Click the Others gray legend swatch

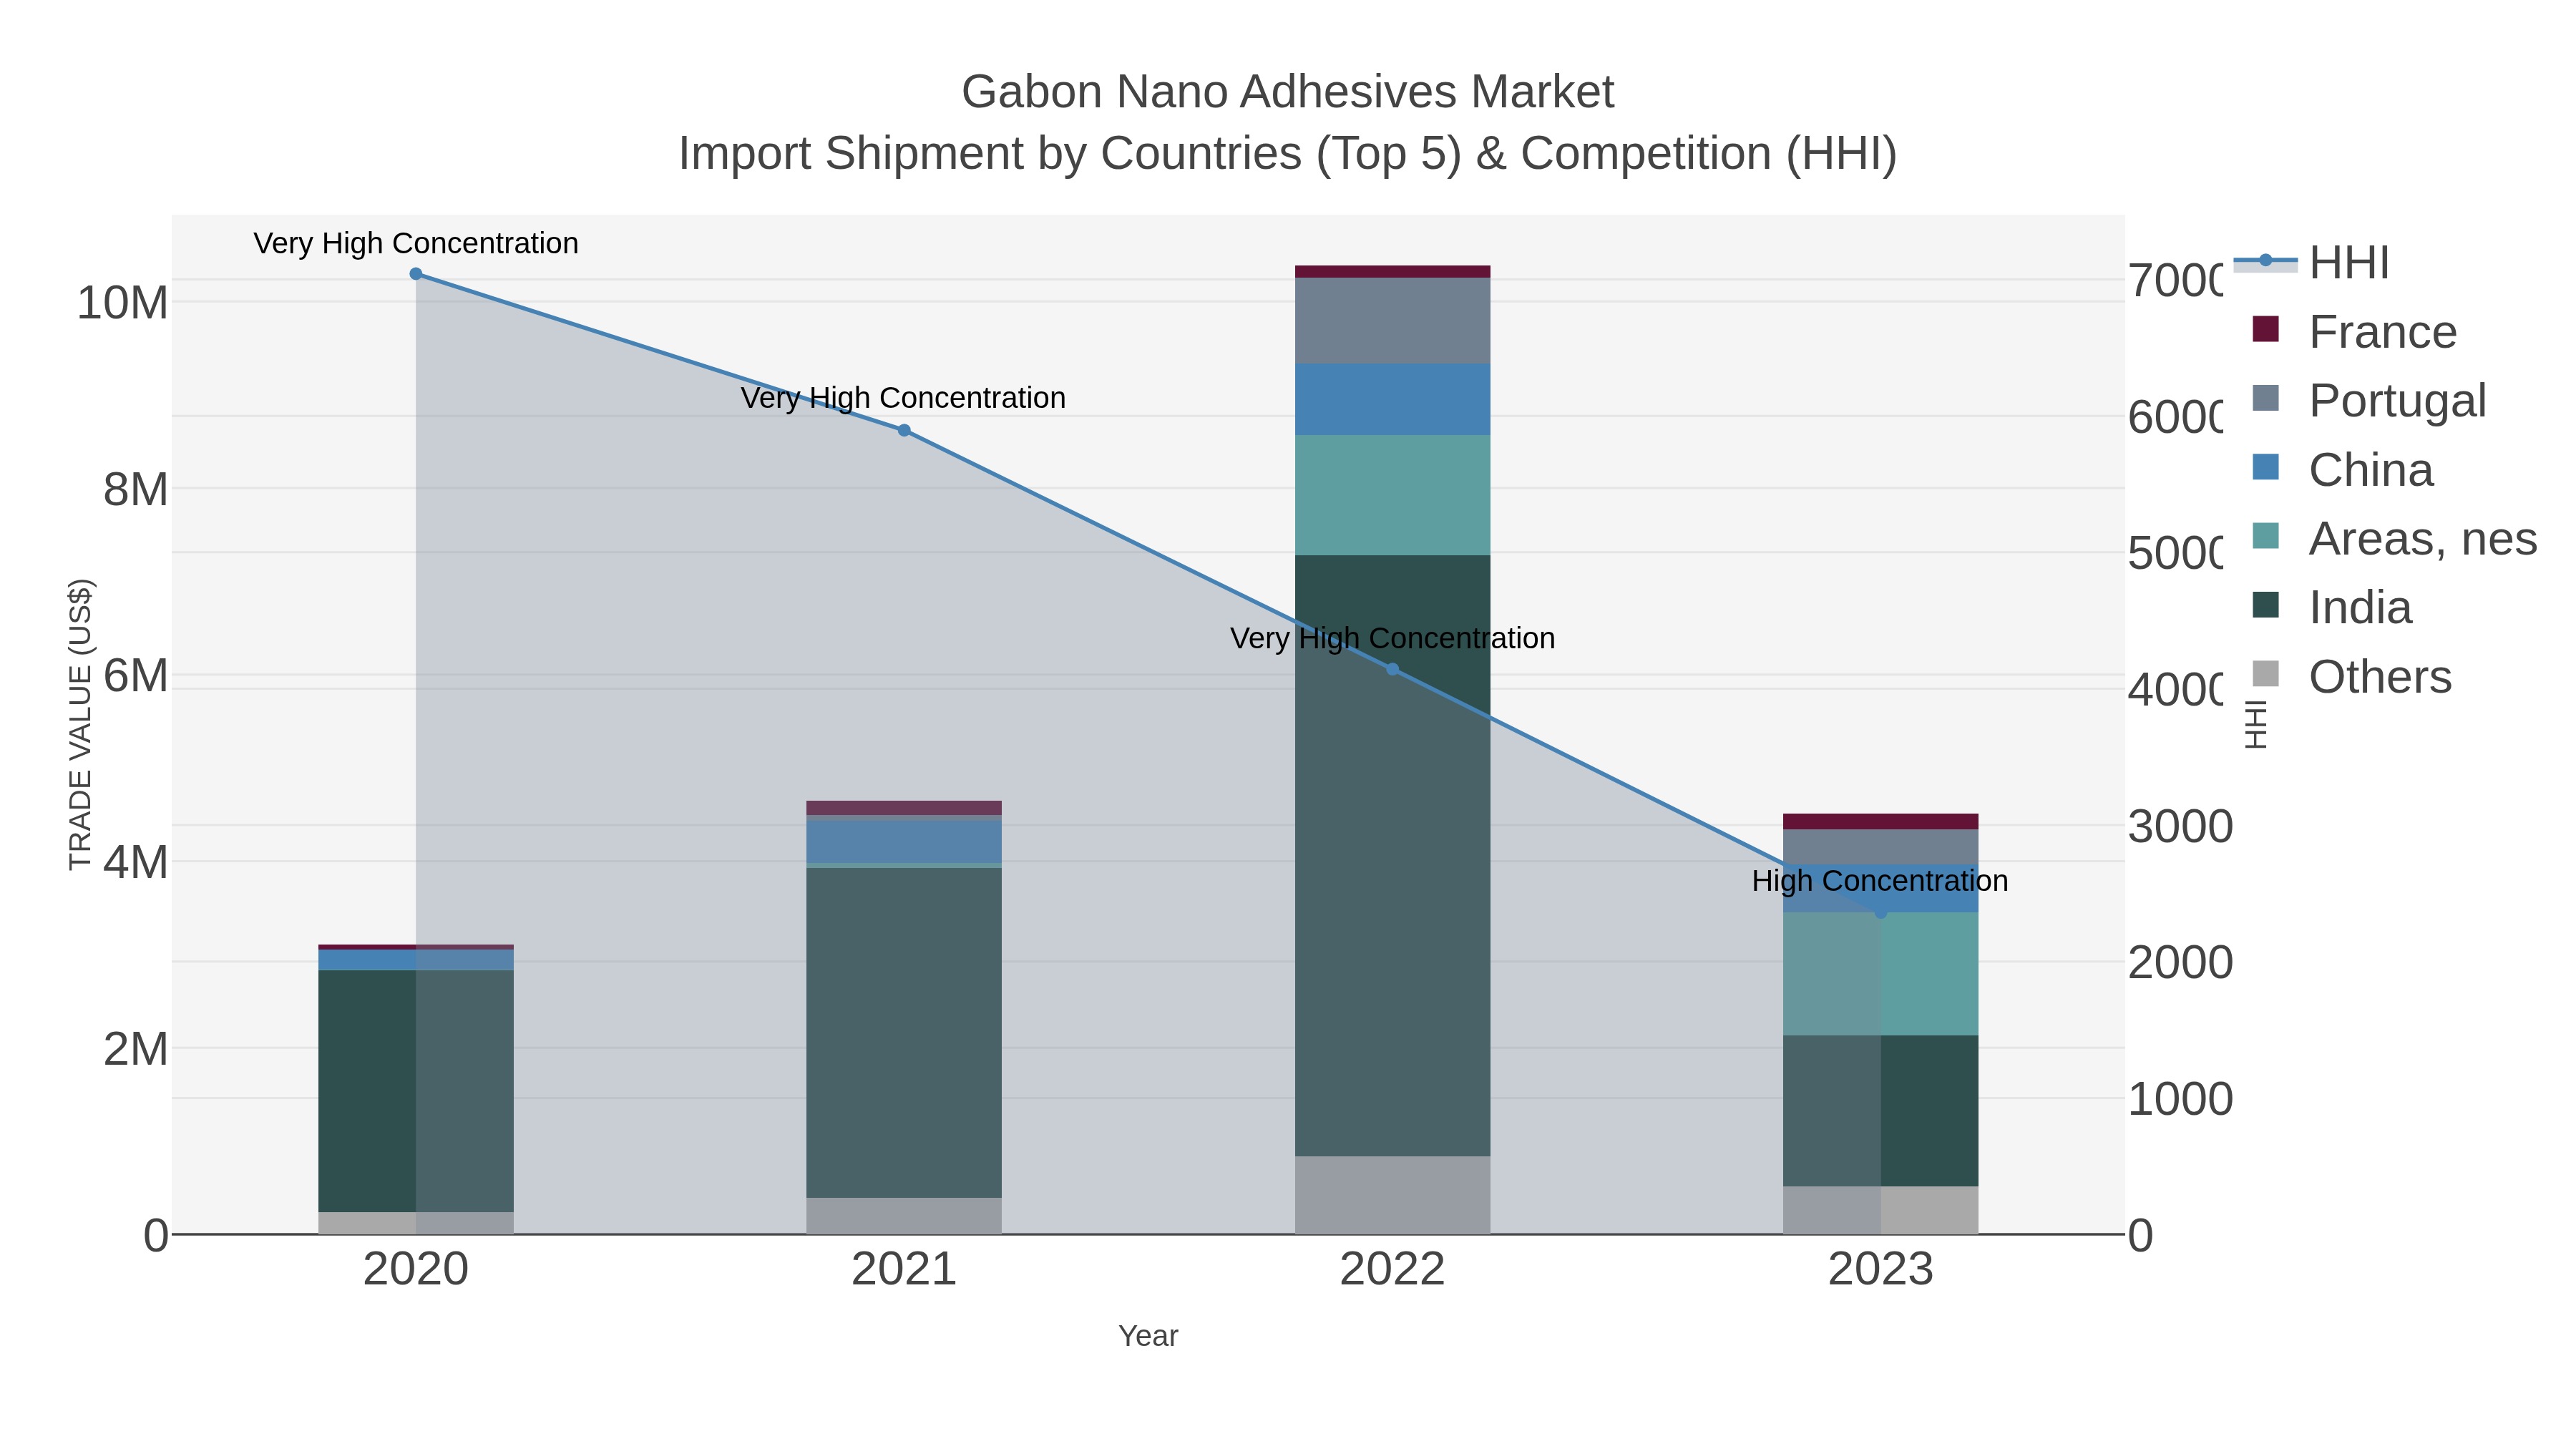[2265, 674]
